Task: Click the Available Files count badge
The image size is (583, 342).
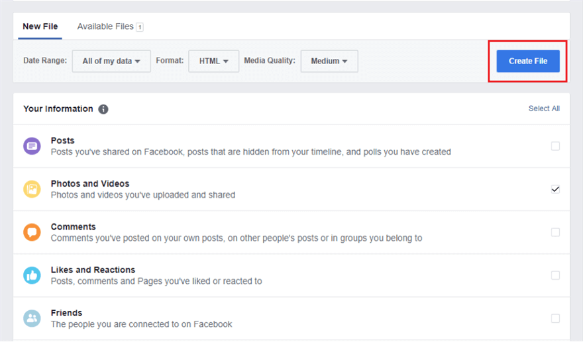Action: point(140,27)
